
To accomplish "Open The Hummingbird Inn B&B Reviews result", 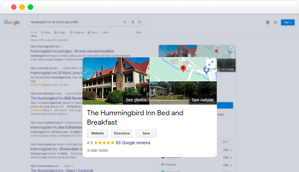I will (56, 98).
